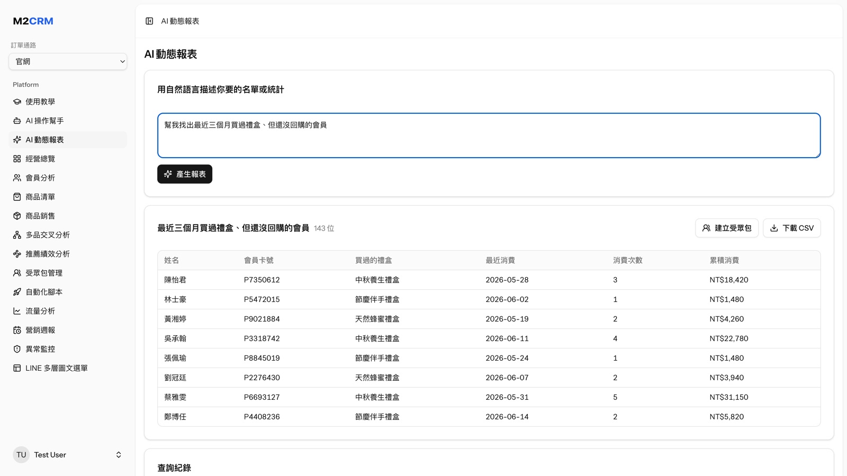Click the 受眾包管理 user icon
This screenshot has width=847, height=476.
click(17, 273)
